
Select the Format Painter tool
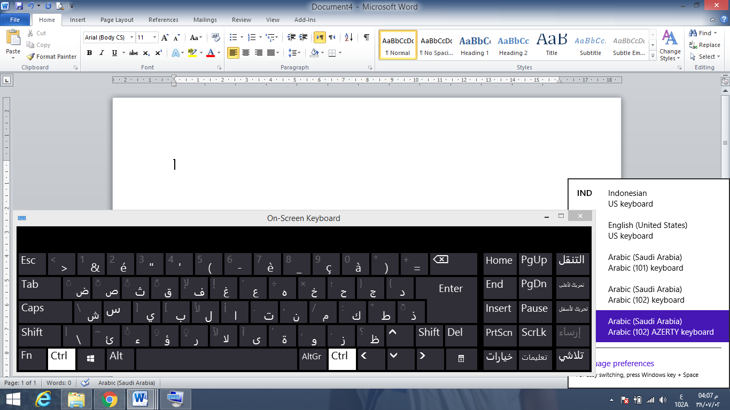click(x=51, y=57)
